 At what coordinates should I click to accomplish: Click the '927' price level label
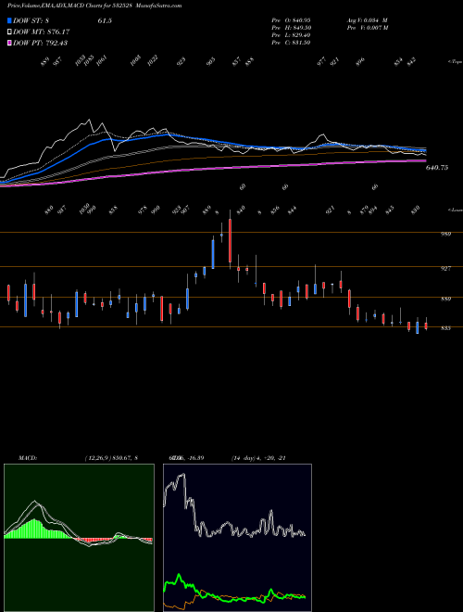445,269
